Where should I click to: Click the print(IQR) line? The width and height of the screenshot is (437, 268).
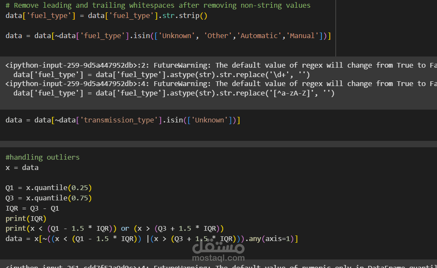pos(26,219)
